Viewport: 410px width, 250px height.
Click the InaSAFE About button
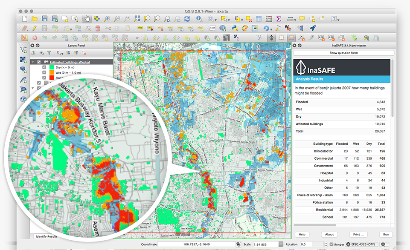(x=329, y=234)
